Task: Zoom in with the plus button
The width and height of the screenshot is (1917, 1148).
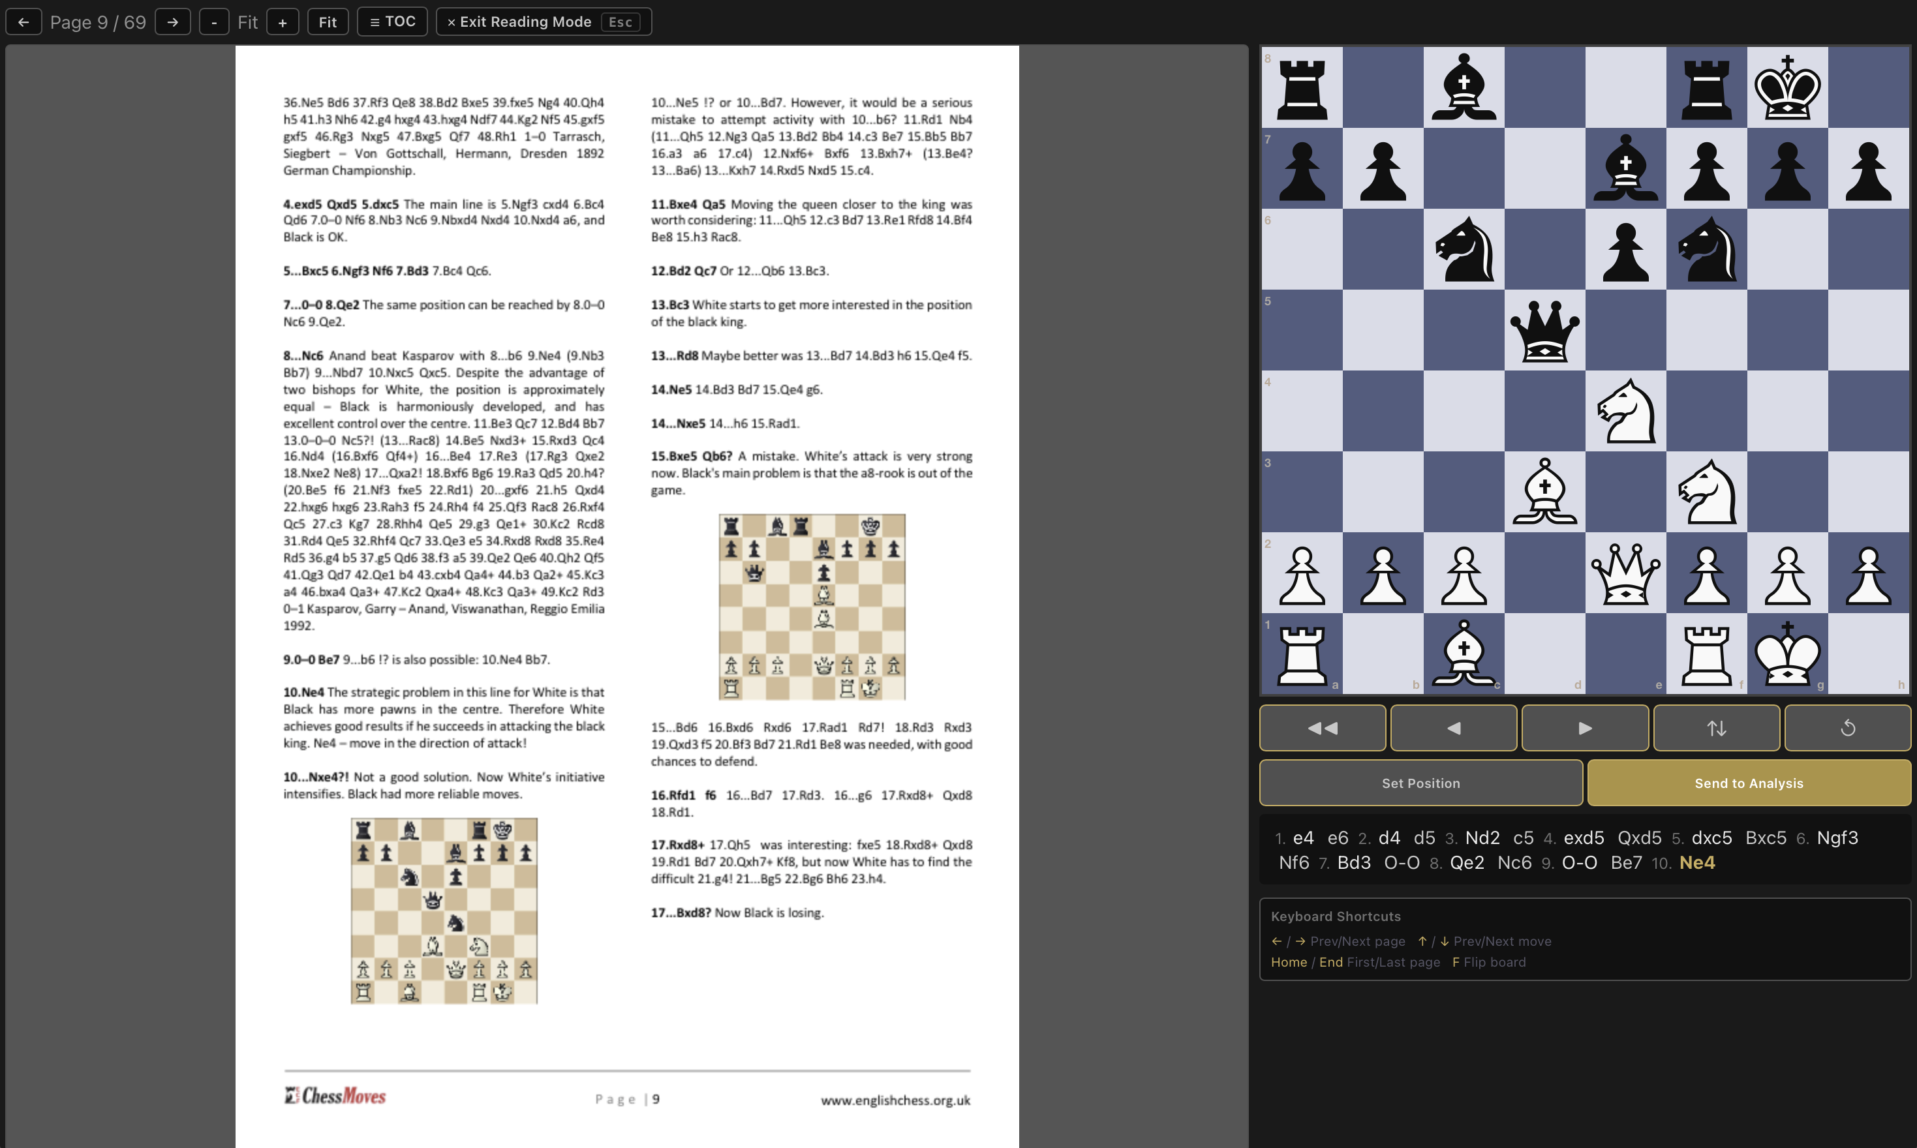Action: pos(283,22)
